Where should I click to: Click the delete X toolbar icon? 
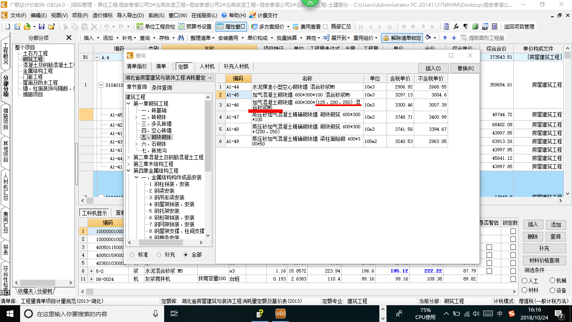pyautogui.click(x=95, y=26)
